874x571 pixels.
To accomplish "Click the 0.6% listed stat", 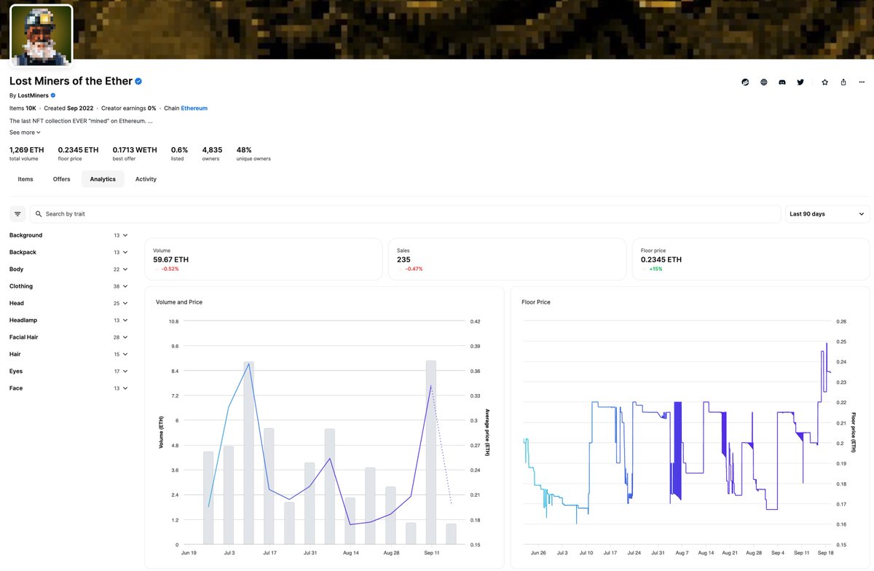I will (x=178, y=154).
